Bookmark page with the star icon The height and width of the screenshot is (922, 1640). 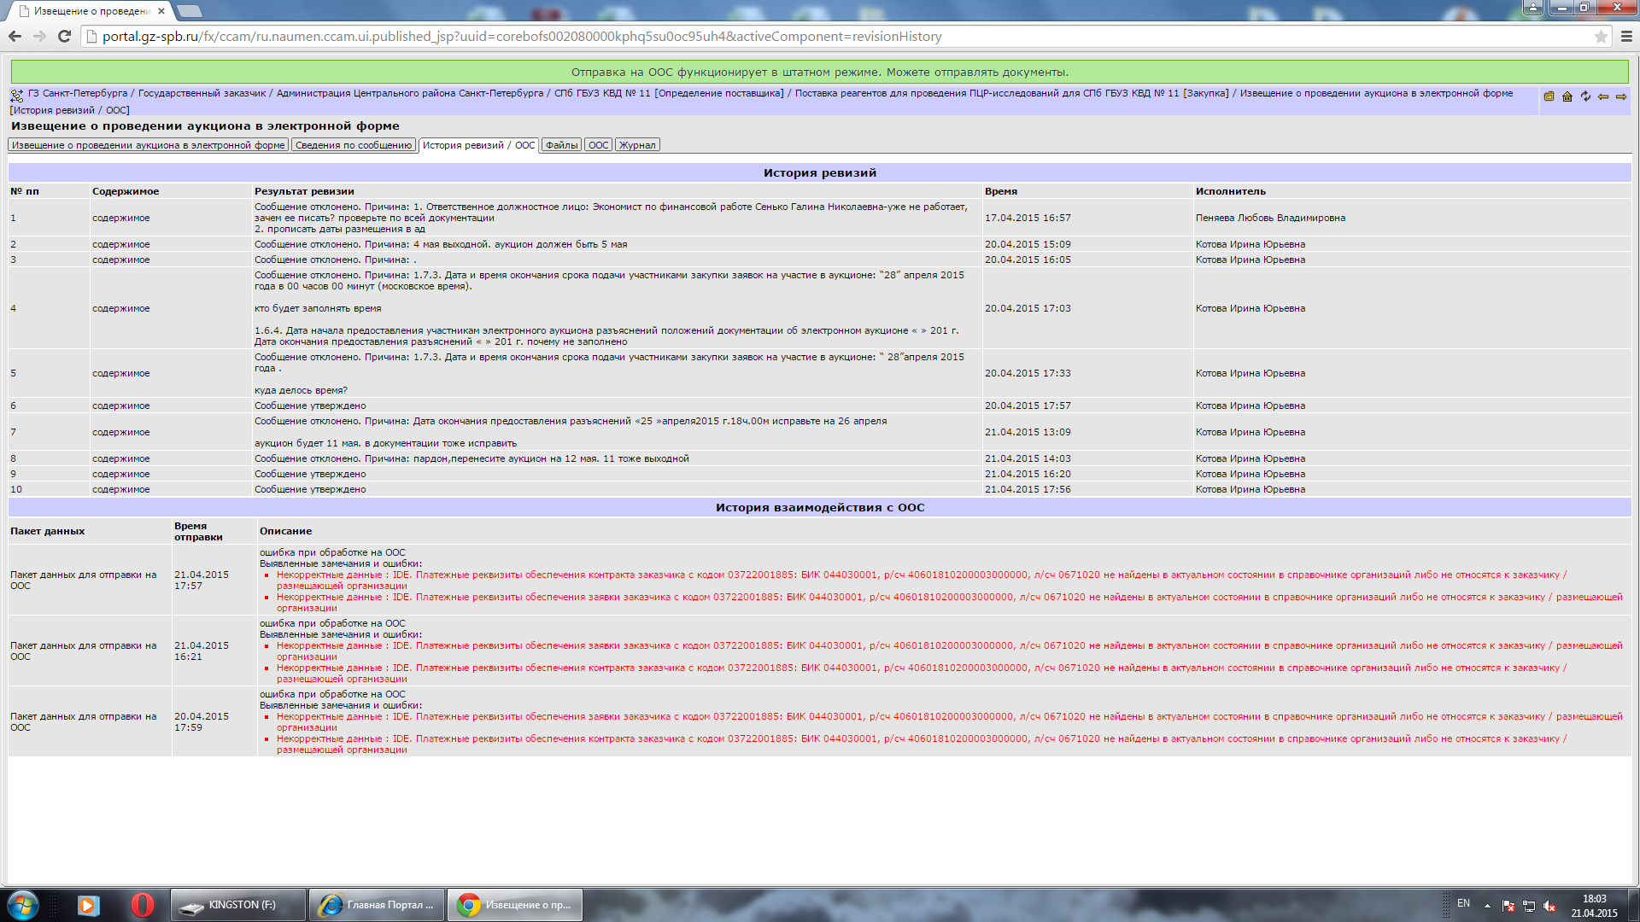pos(1601,37)
